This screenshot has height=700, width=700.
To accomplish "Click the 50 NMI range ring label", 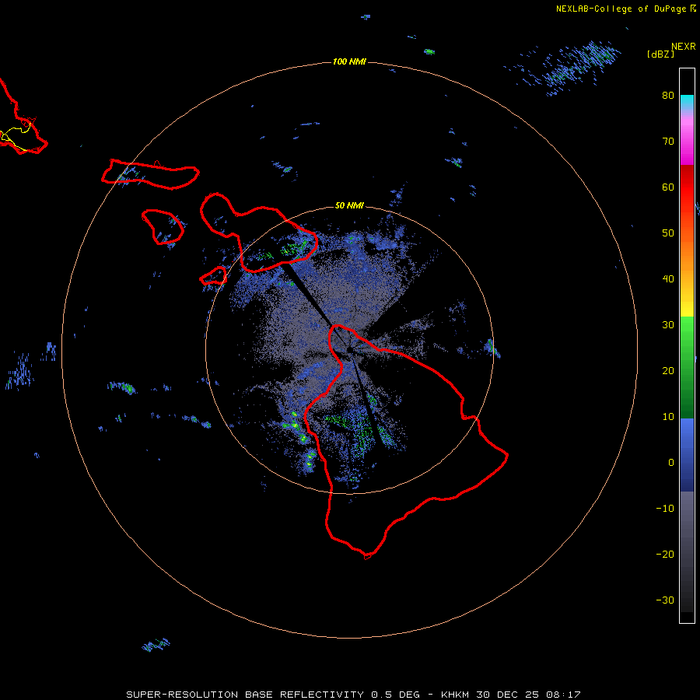I will (x=349, y=205).
